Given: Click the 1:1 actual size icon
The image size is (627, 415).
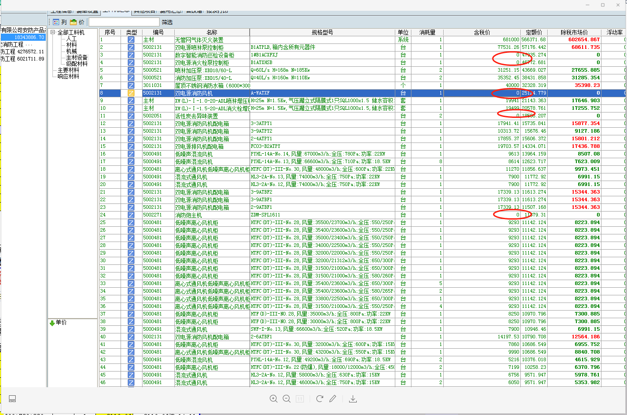Looking at the screenshot, I should click(x=300, y=399).
